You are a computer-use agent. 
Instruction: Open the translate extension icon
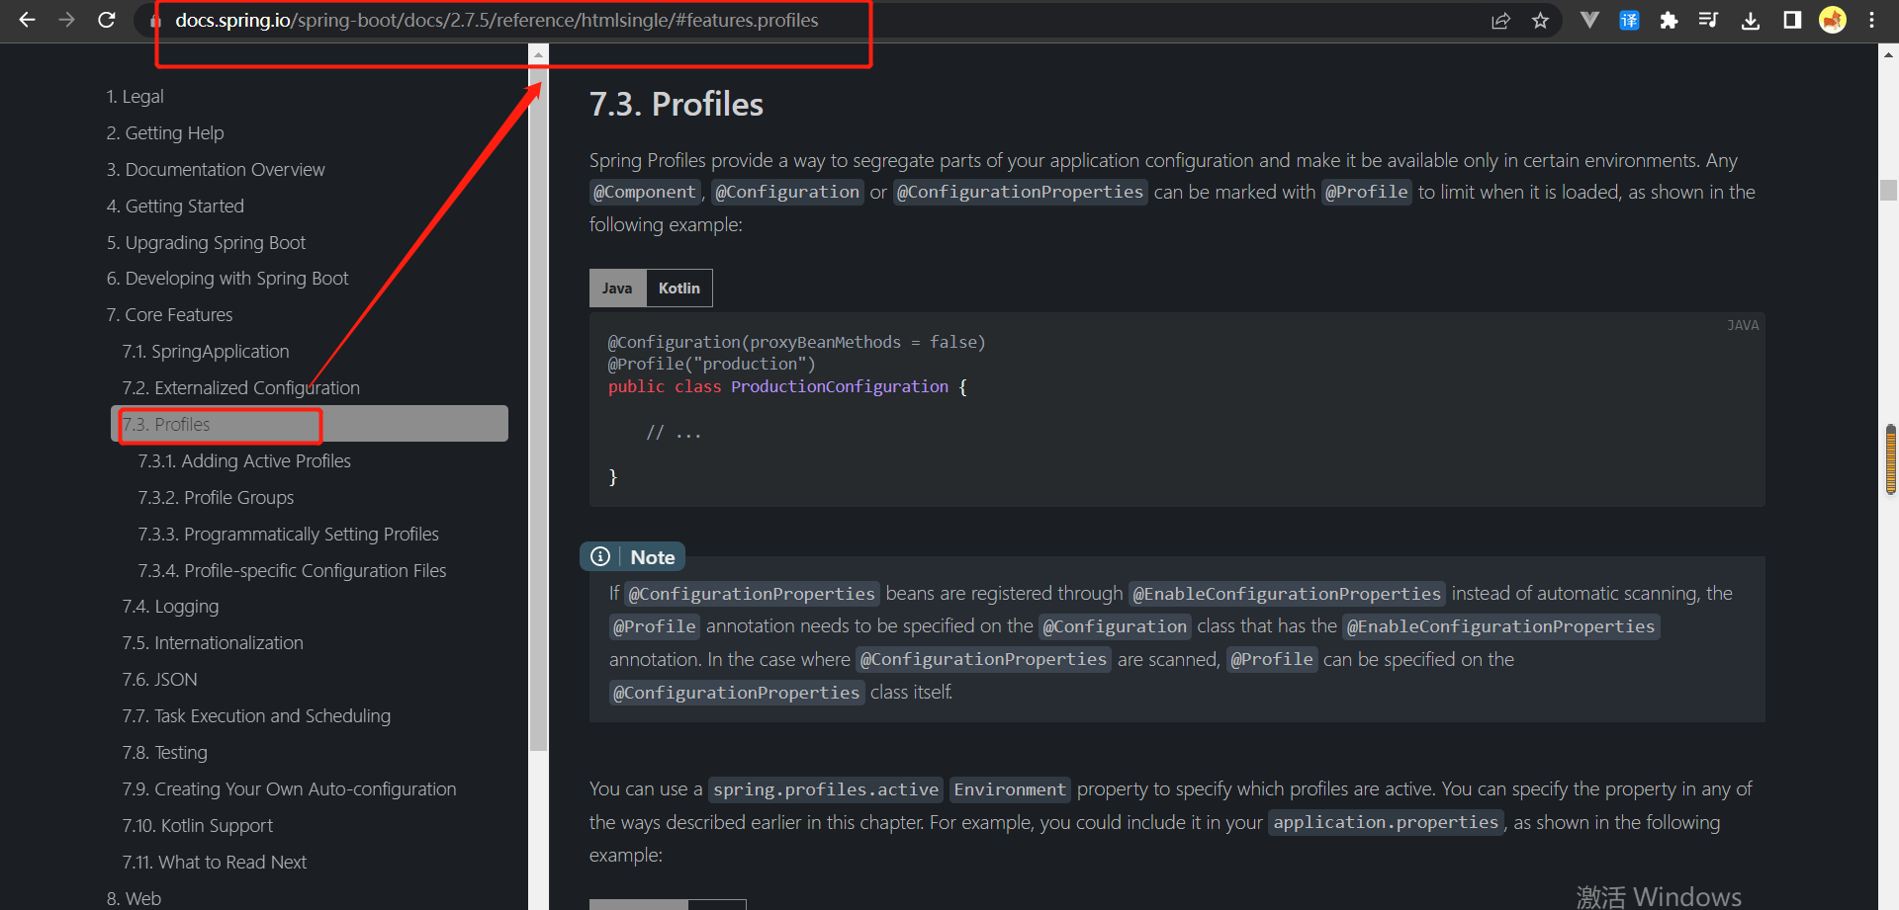(1629, 20)
